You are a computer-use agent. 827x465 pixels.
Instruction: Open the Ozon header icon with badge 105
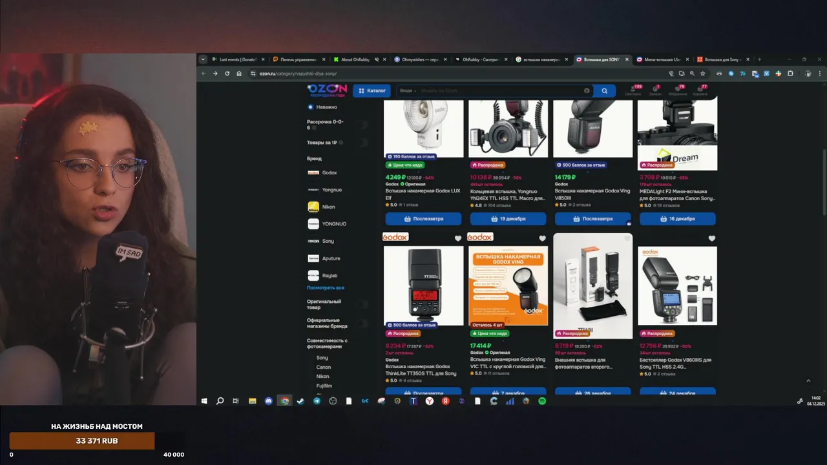(633, 90)
